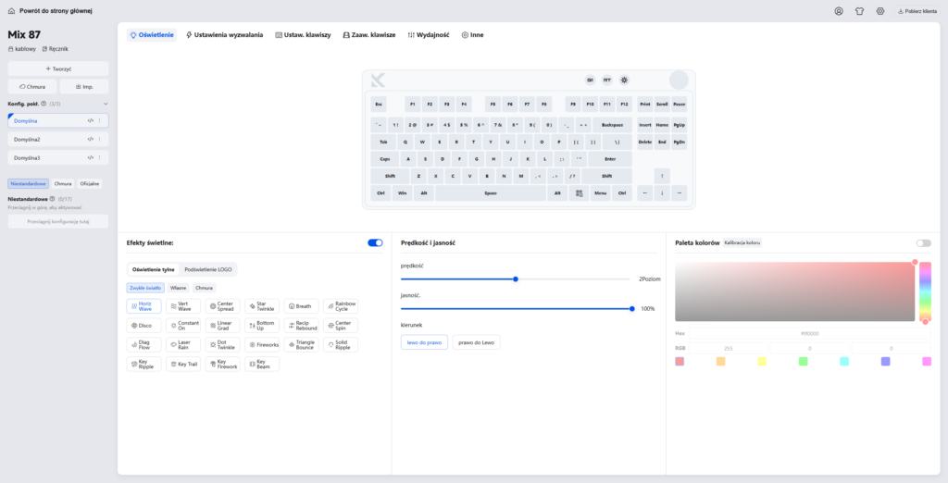Select the Recip Rebound effect
This screenshot has width=948, height=483.
click(301, 325)
